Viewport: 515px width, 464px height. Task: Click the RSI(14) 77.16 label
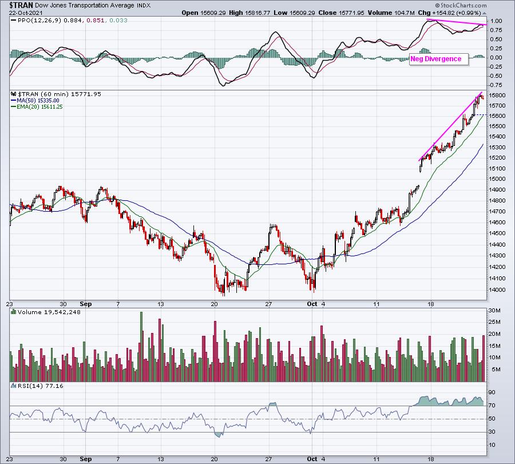[x=32, y=387]
